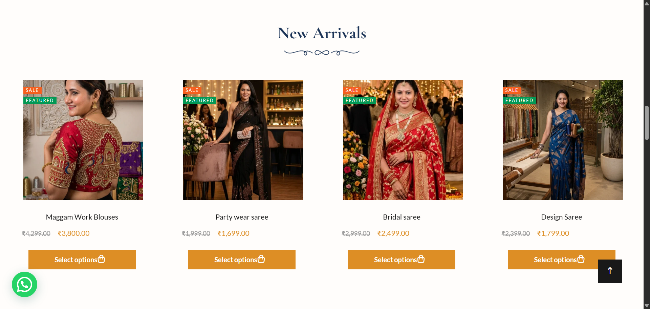Open the Party wear saree title link
Viewport: 650px width, 309px height.
click(x=242, y=217)
